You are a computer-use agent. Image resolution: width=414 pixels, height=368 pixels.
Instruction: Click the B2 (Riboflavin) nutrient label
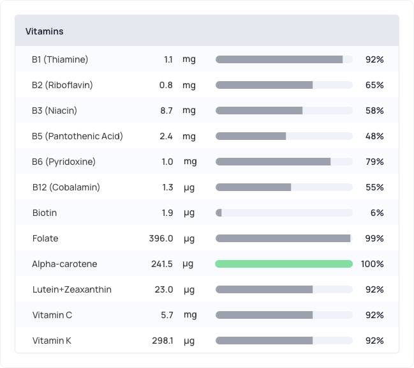[63, 85]
